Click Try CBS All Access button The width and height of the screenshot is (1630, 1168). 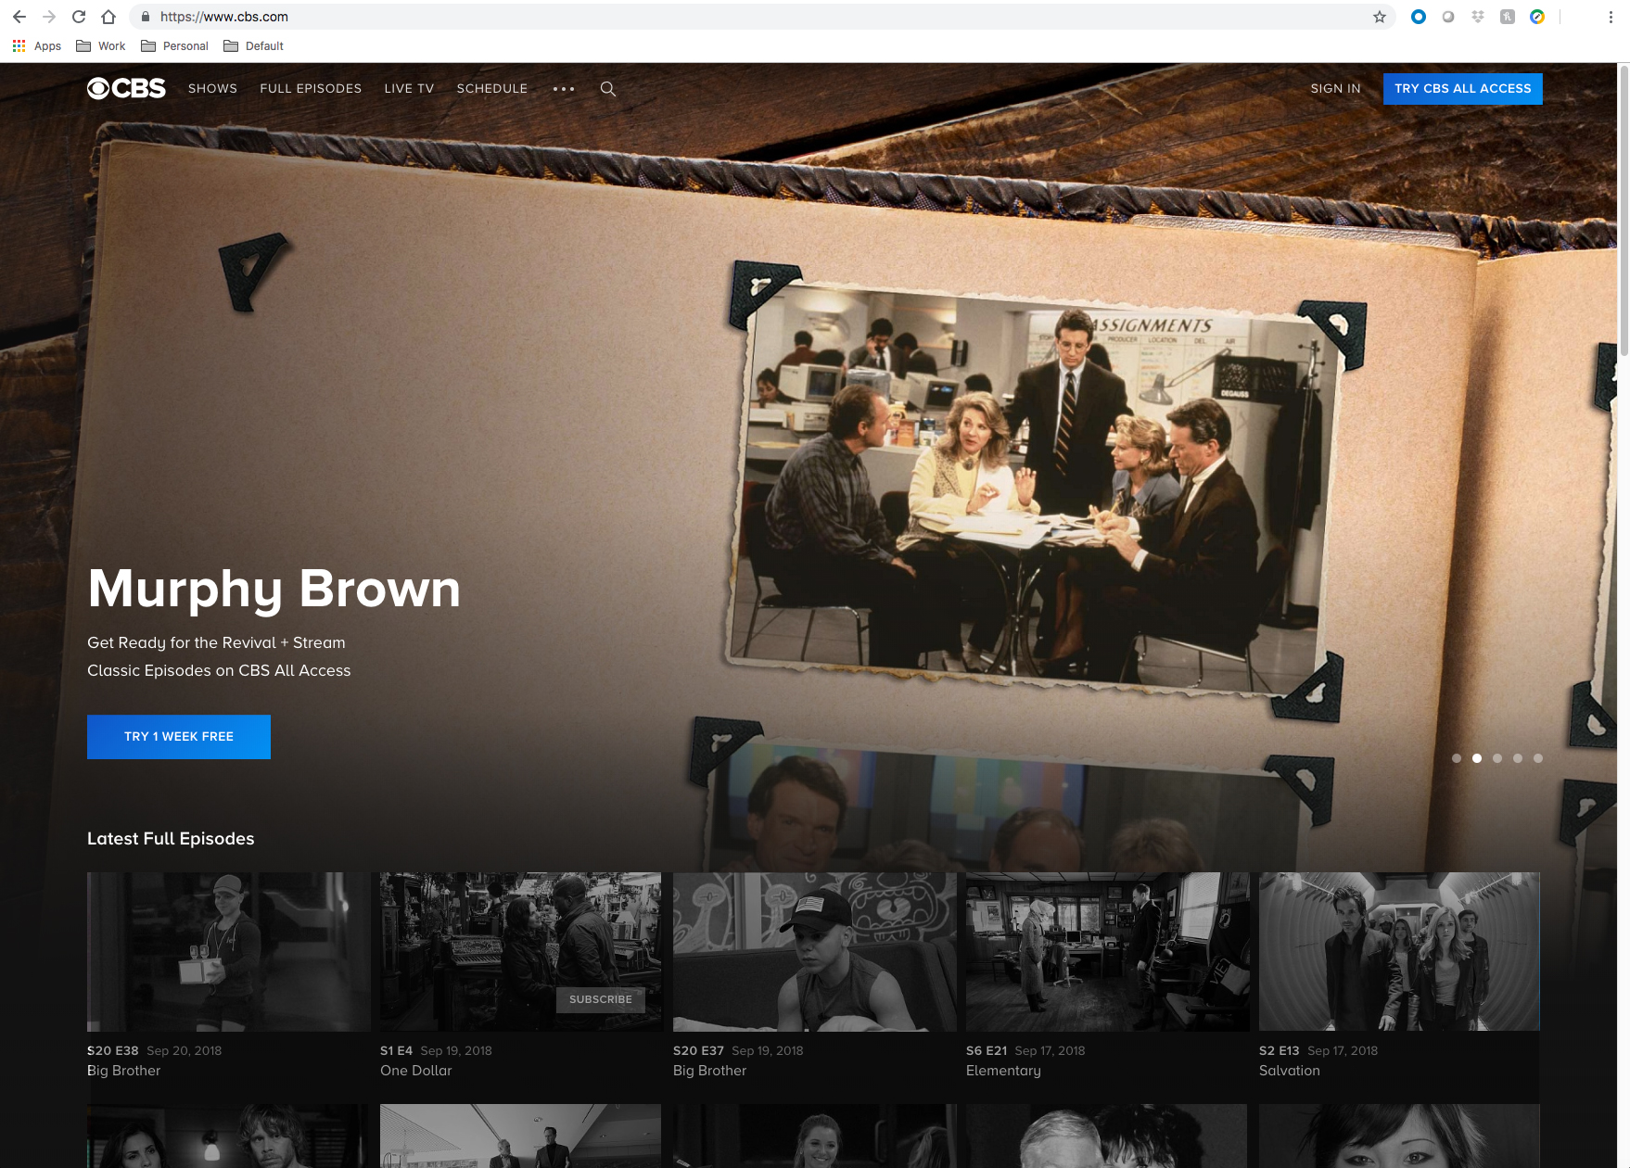1462,89
